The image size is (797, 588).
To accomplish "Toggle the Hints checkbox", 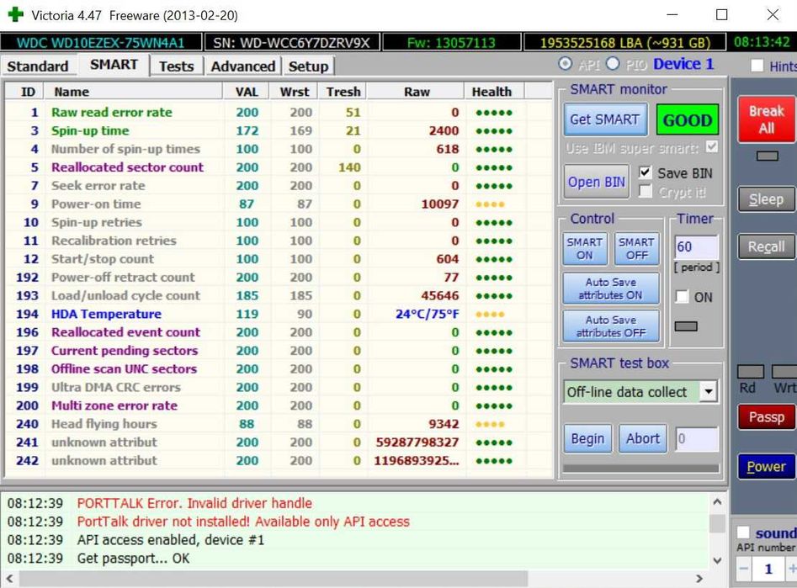I will 757,66.
